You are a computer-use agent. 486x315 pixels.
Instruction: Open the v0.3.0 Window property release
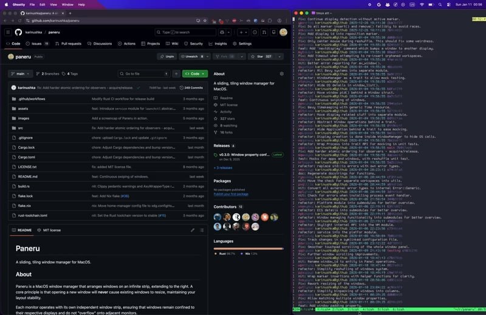[244, 154]
